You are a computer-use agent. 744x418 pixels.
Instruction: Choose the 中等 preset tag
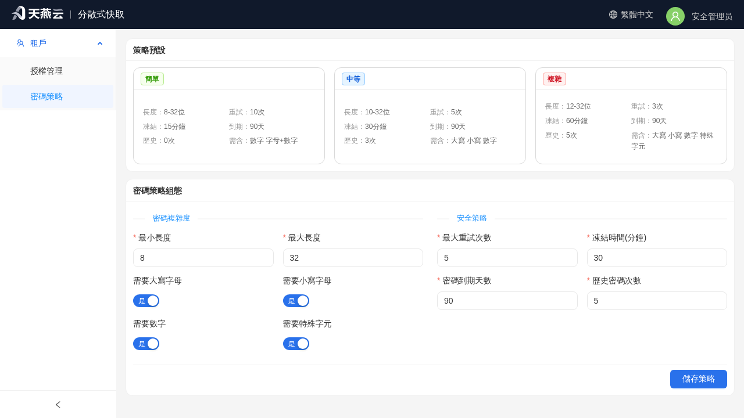tap(353, 79)
